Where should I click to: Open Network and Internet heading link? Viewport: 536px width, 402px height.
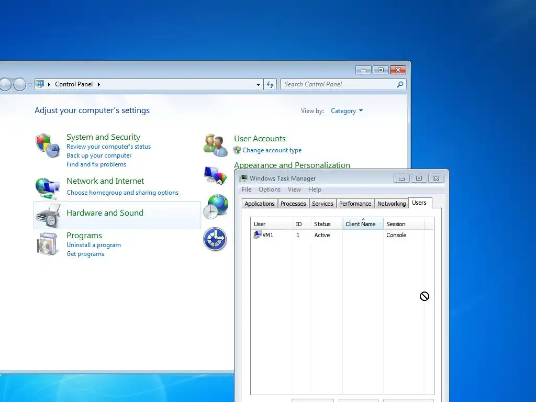point(105,181)
